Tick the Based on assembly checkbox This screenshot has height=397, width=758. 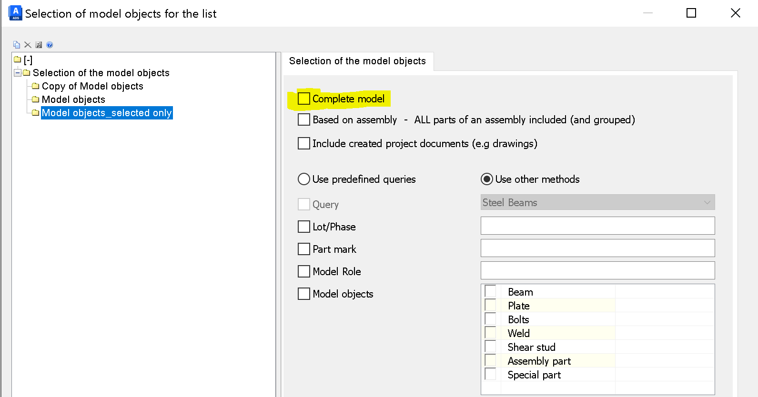(304, 119)
